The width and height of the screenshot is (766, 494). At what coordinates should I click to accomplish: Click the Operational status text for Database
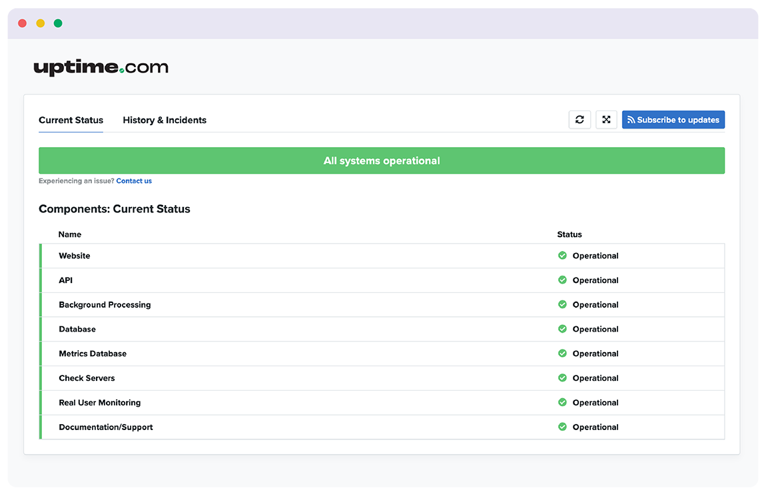pos(595,329)
